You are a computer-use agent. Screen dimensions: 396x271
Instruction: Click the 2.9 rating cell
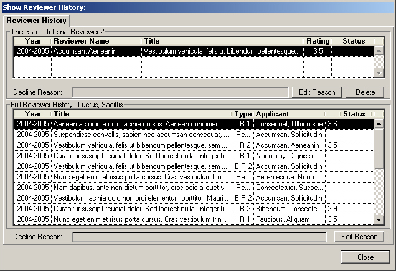coord(333,209)
